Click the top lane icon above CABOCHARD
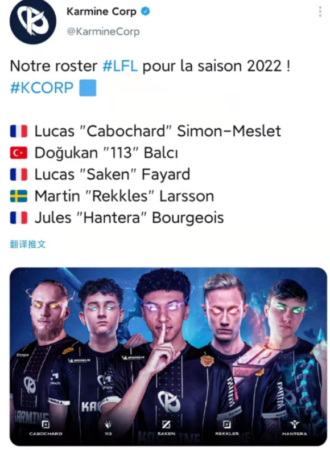The height and width of the screenshot is (450, 330). point(46,424)
